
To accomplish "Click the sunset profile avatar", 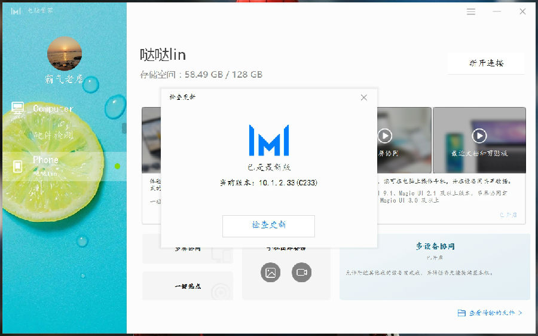I will (65, 54).
